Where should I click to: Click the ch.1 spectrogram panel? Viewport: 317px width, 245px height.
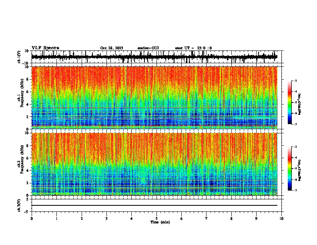154,98
